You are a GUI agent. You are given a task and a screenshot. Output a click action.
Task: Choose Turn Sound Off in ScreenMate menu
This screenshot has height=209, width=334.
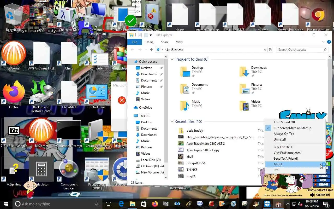click(295, 122)
